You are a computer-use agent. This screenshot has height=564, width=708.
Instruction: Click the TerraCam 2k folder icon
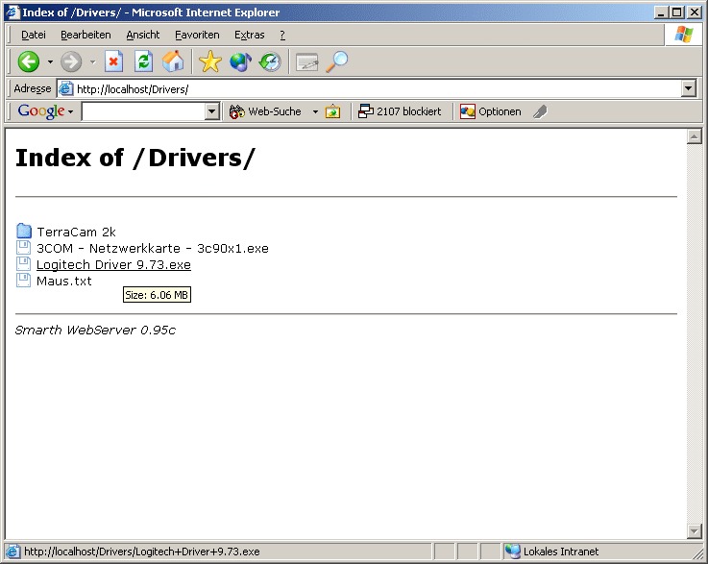tap(23, 231)
